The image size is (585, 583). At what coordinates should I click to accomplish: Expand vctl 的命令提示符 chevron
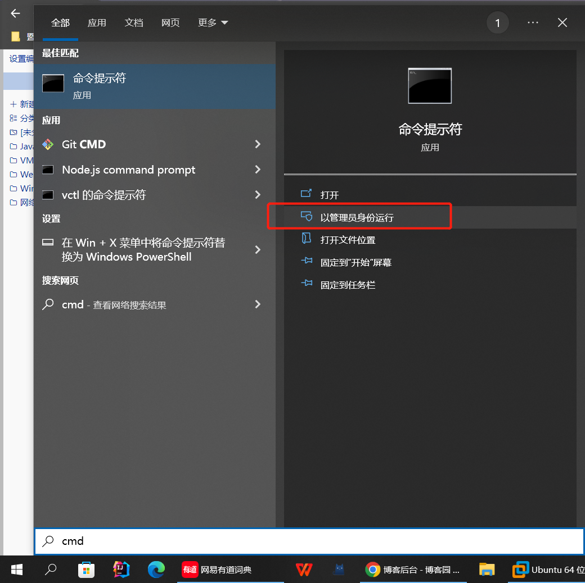click(x=258, y=194)
